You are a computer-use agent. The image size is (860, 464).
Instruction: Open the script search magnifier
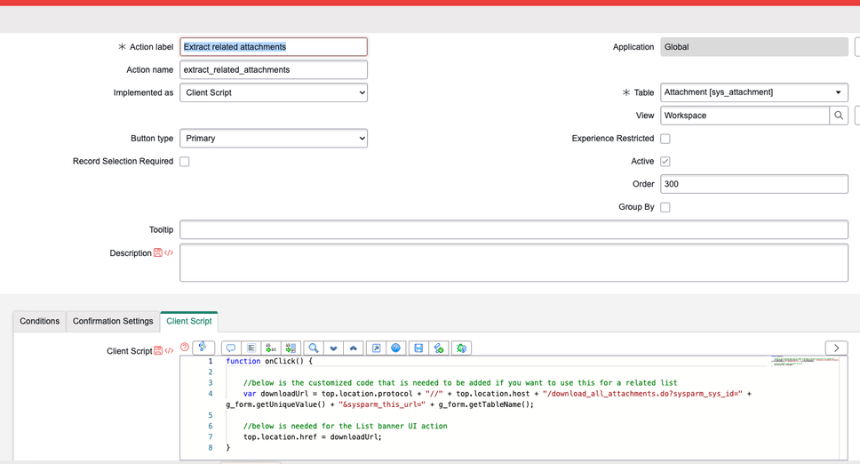click(x=314, y=348)
